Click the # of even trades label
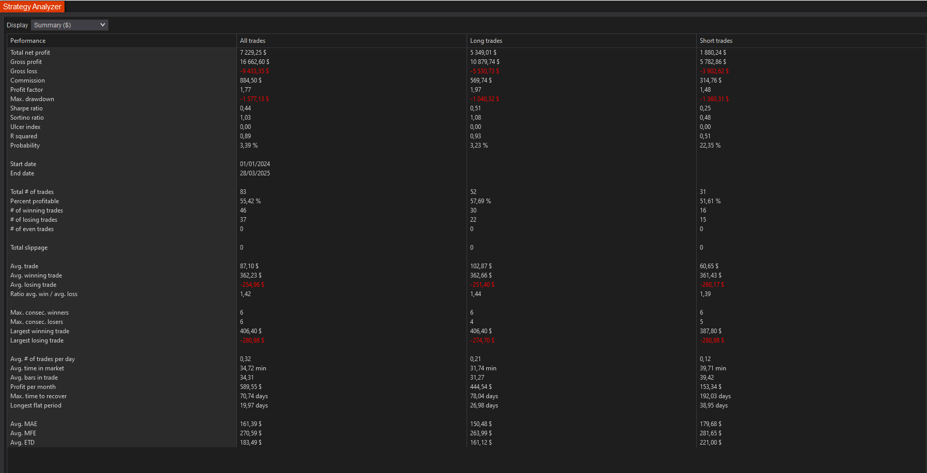The width and height of the screenshot is (927, 473). tap(32, 229)
